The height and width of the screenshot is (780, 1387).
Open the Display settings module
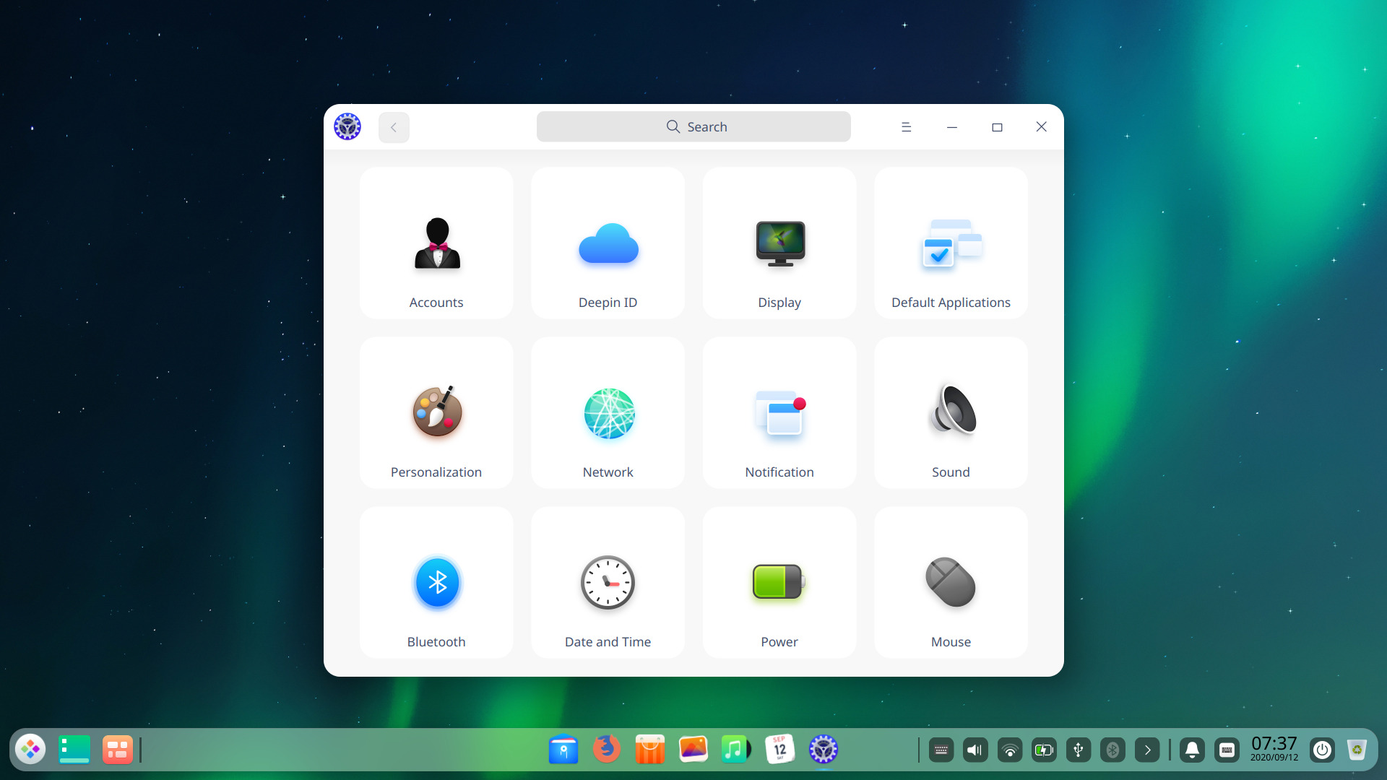coord(779,243)
